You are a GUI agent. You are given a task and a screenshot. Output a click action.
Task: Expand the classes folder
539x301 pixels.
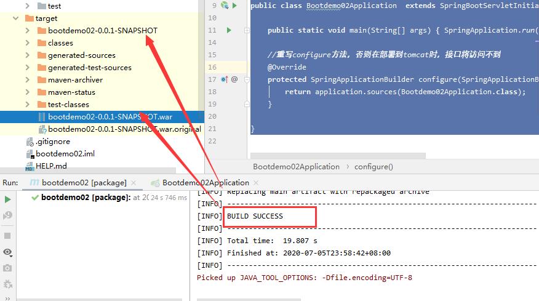[x=28, y=43]
